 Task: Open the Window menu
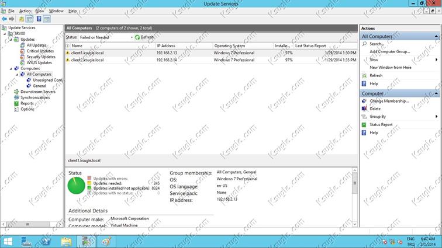click(56, 11)
